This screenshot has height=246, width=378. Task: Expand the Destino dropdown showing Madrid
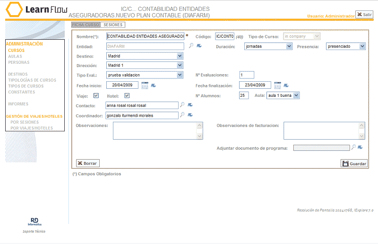(180, 56)
